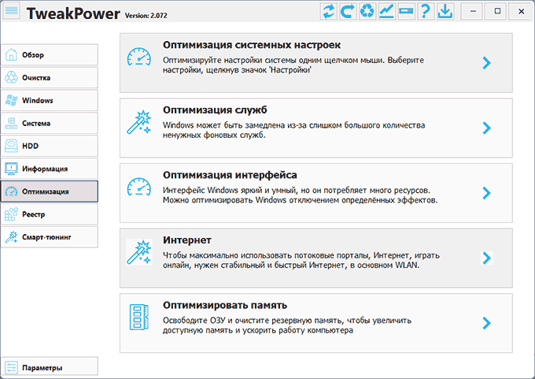Open the Интернет card heading
This screenshot has height=379, width=535.
coord(187,240)
